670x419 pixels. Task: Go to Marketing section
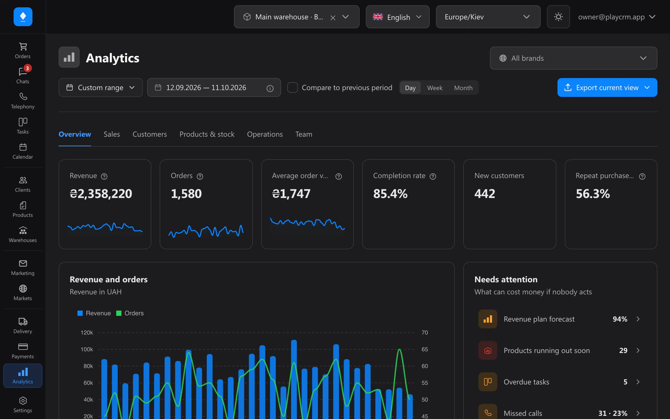coord(23,268)
